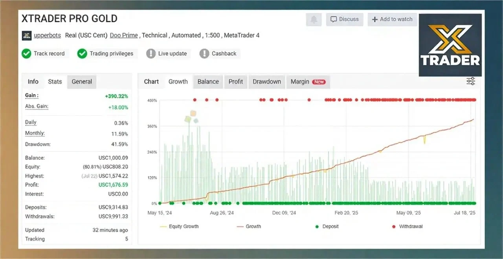Click the Cashback warning icon
The image size is (503, 259).
(204, 54)
